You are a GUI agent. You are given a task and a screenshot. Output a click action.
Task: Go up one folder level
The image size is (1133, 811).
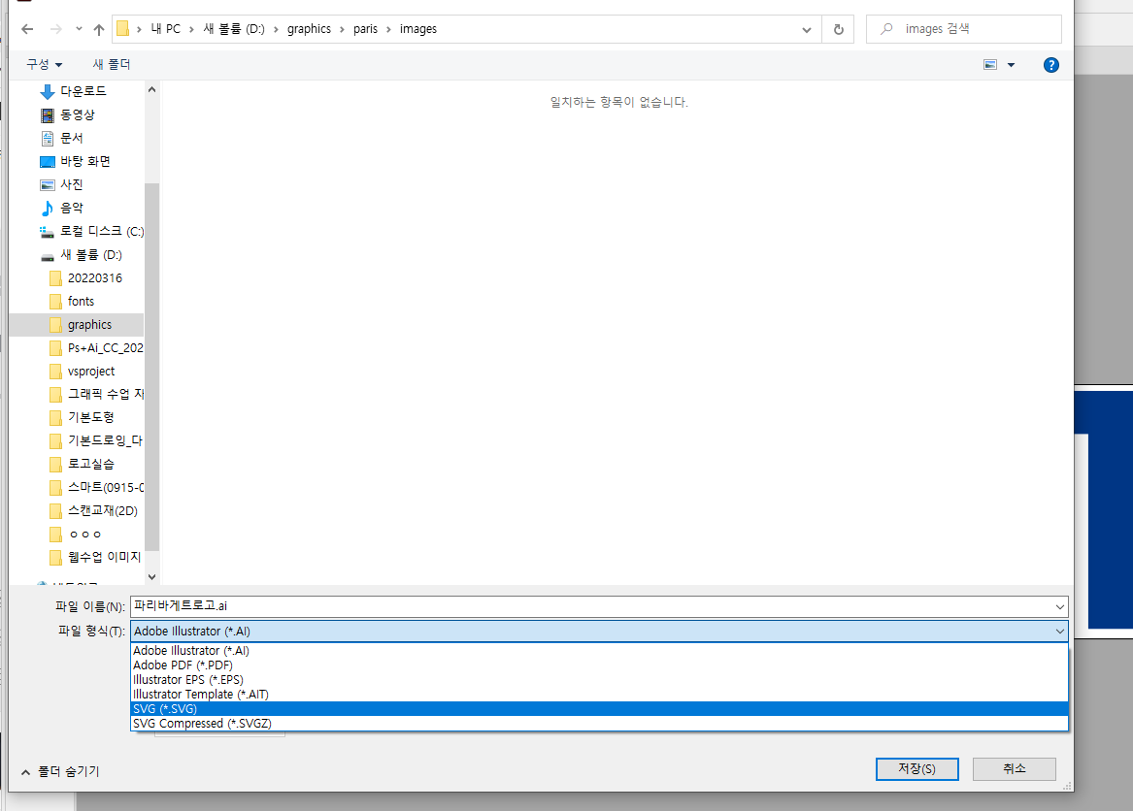click(x=99, y=29)
